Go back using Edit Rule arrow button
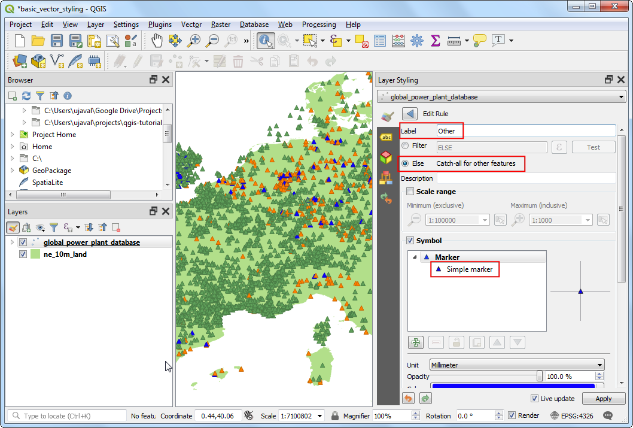The image size is (633, 428). click(x=410, y=114)
